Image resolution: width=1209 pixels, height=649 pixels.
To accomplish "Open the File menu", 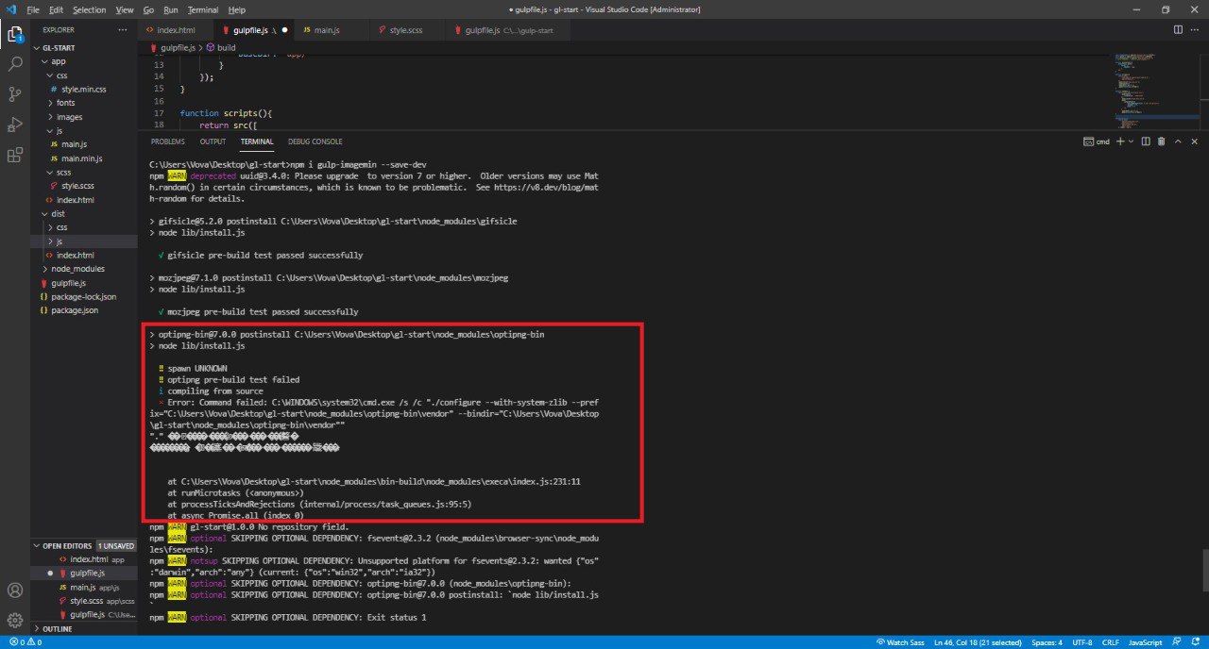I will [x=33, y=9].
